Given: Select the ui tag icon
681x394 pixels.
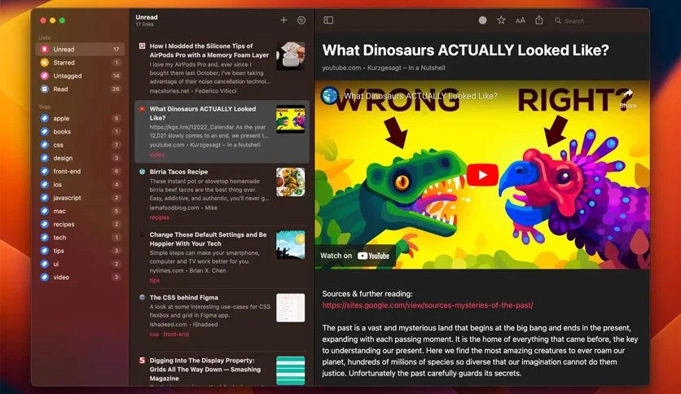Looking at the screenshot, I should click(44, 264).
